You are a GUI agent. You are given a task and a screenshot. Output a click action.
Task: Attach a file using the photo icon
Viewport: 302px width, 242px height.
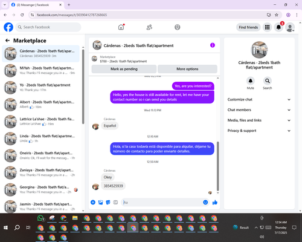click(x=100, y=202)
